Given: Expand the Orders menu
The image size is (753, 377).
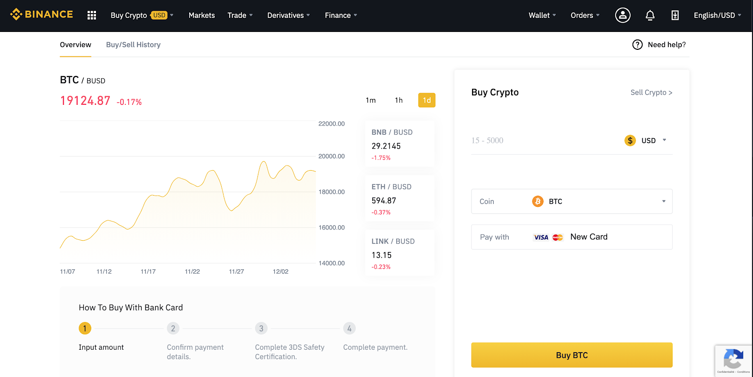Looking at the screenshot, I should click(x=585, y=16).
